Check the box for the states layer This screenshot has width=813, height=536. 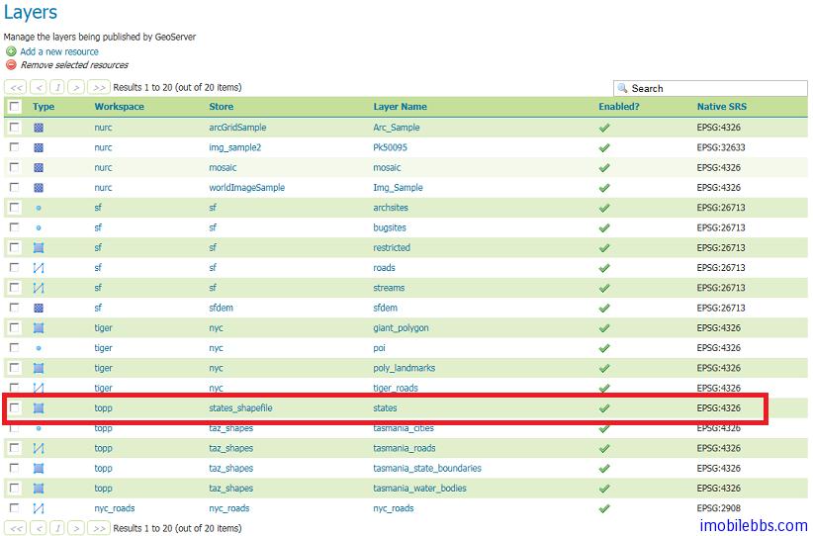pos(15,408)
